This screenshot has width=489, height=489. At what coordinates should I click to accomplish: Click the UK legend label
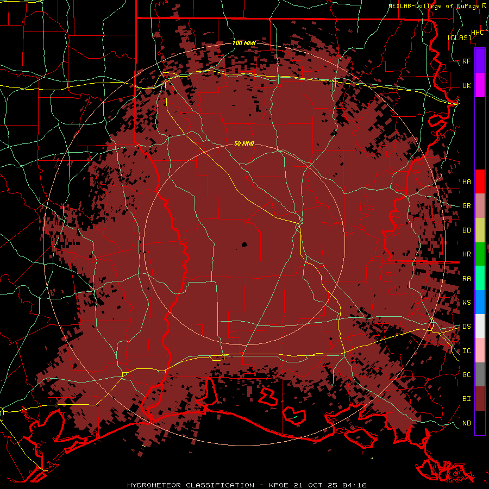[x=466, y=85]
